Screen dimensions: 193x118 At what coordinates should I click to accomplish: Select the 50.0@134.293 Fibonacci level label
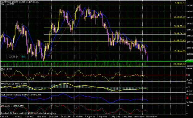180,33
